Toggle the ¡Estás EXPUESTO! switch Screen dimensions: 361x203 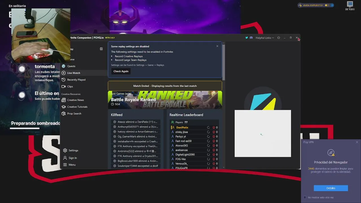click(x=327, y=5)
